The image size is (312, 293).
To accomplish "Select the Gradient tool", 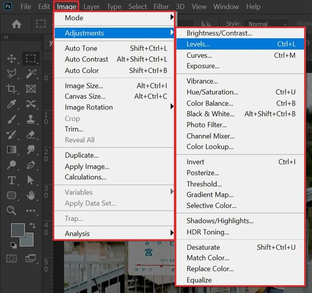I will (12, 150).
